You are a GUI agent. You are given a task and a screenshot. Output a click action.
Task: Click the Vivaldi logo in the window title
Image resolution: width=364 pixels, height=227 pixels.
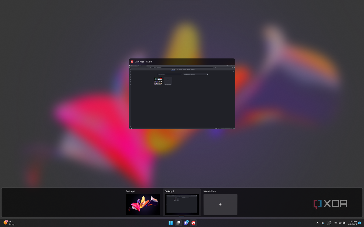132,62
